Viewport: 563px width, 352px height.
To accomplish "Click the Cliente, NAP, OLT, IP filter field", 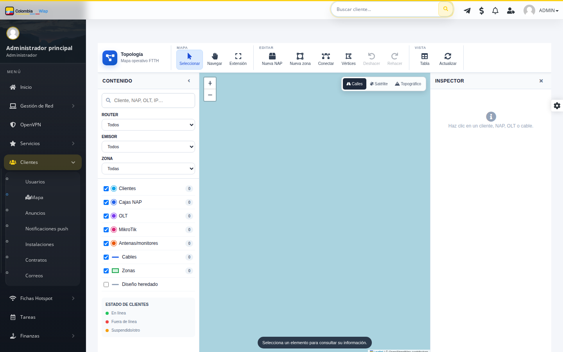I will click(x=148, y=101).
